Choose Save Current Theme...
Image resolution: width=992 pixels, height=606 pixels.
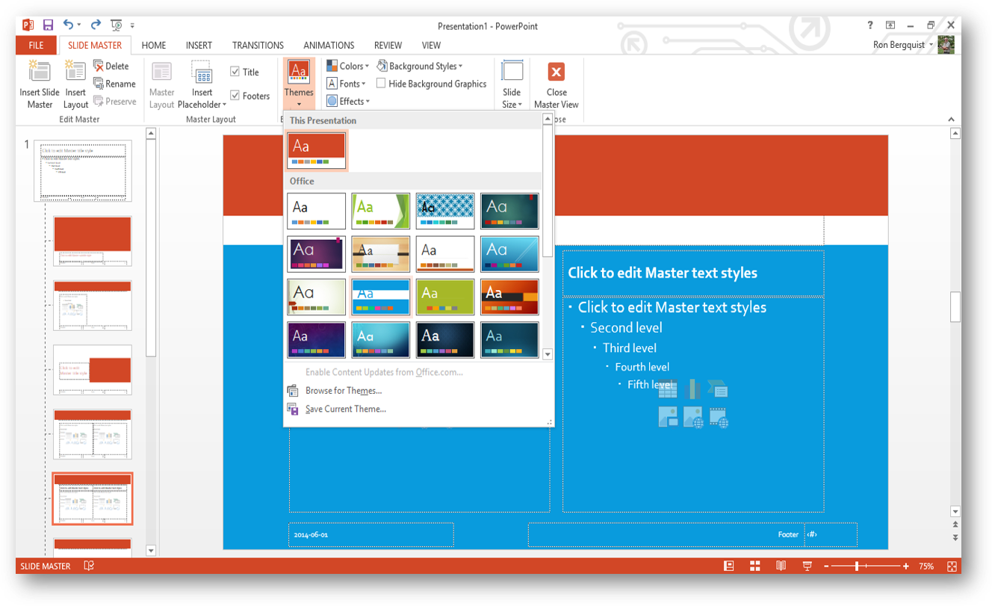point(346,409)
